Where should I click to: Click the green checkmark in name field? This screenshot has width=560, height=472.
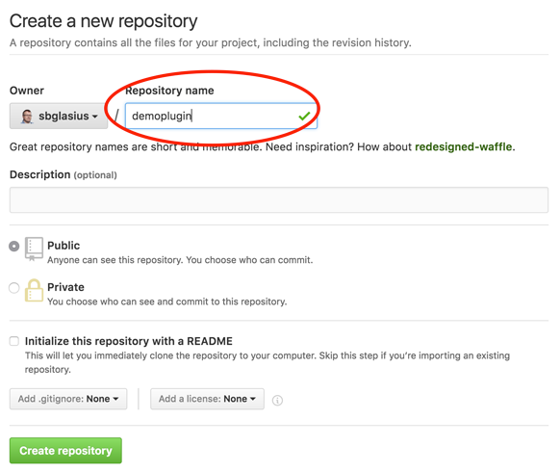coord(304,116)
